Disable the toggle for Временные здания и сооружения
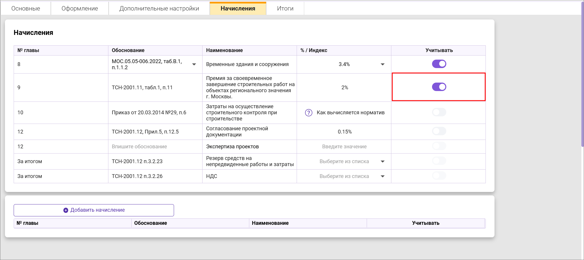 pyautogui.click(x=439, y=64)
